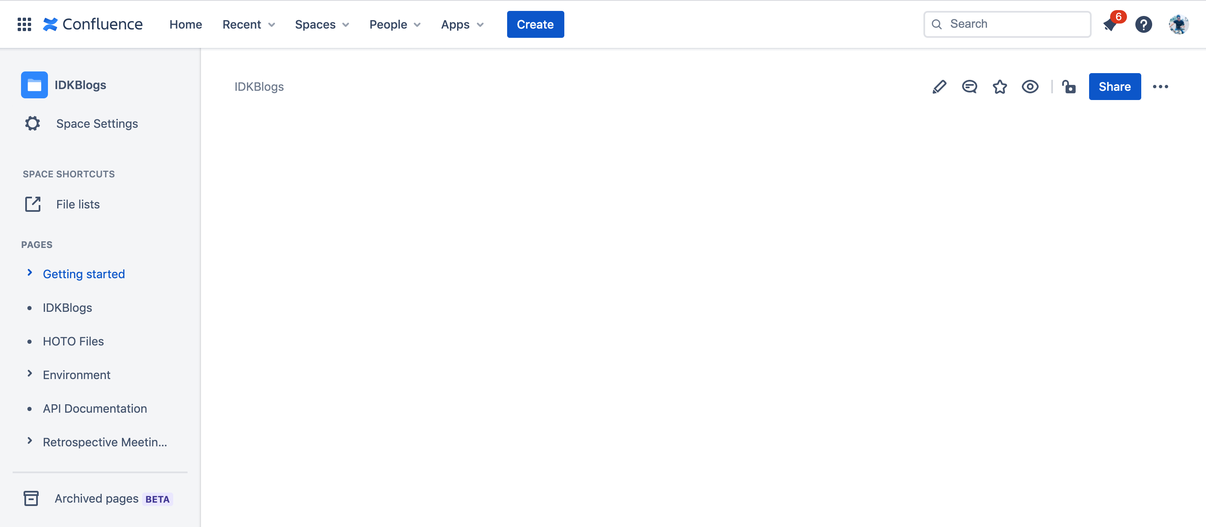Viewport: 1206px width, 527px height.
Task: Click the page restrictions lock icon
Action: coord(1068,86)
